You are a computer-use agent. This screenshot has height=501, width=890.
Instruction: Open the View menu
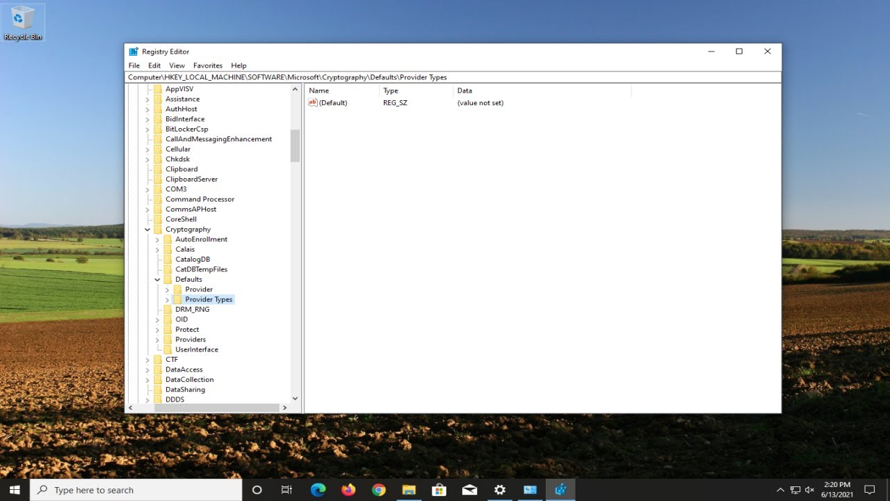coord(177,65)
